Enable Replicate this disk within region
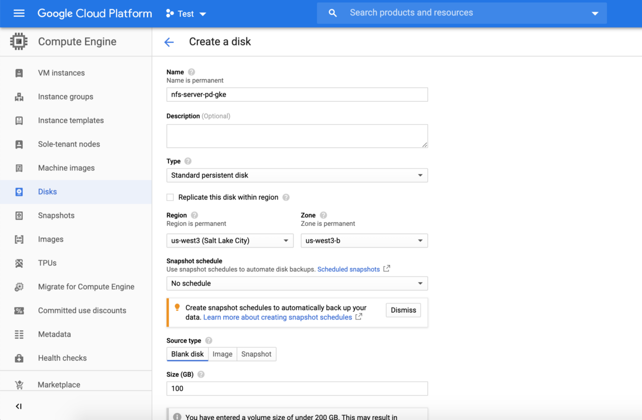The image size is (642, 420). tap(170, 197)
